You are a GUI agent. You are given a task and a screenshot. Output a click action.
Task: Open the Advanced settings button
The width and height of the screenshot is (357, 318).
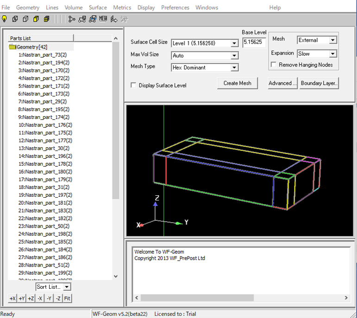point(282,83)
